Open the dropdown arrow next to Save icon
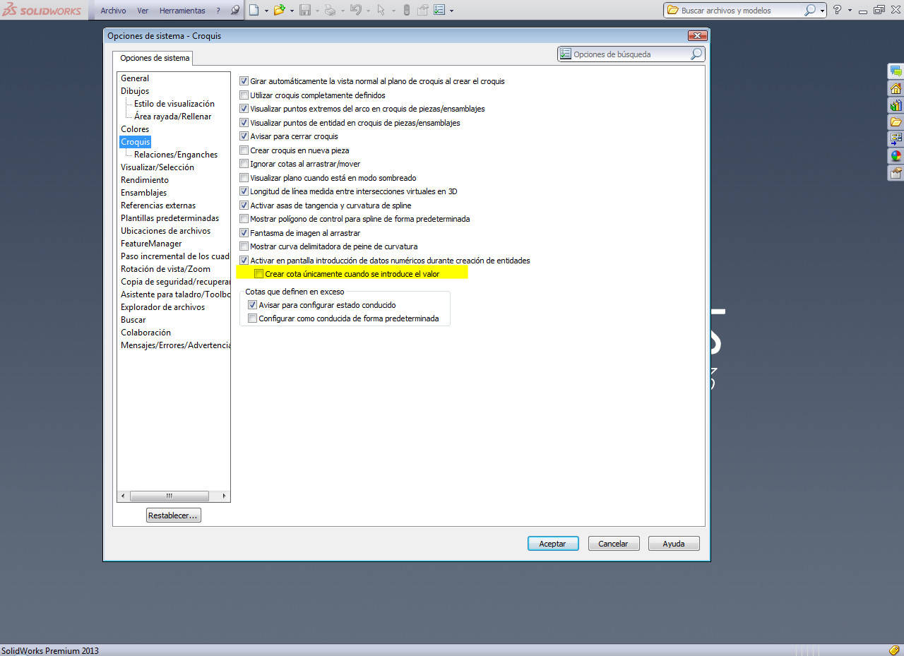The image size is (904, 656). pos(317,11)
